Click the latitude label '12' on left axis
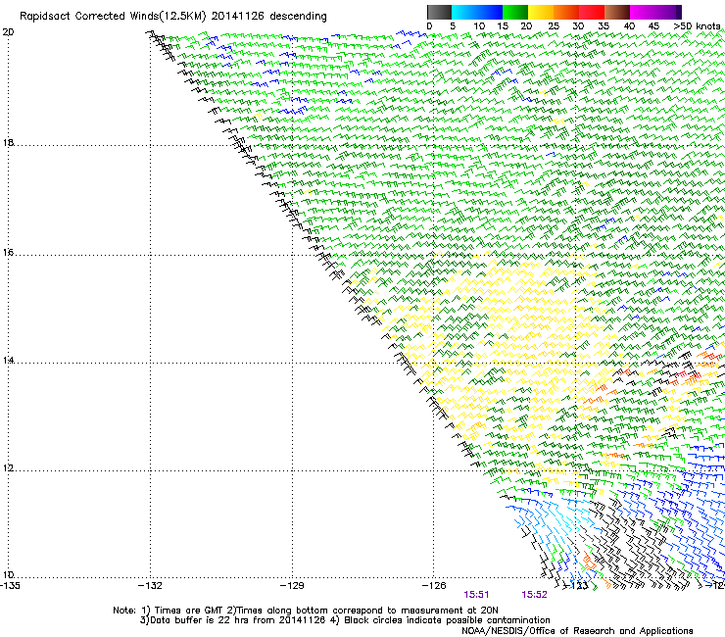Image resolution: width=725 pixels, height=637 pixels. tap(8, 468)
